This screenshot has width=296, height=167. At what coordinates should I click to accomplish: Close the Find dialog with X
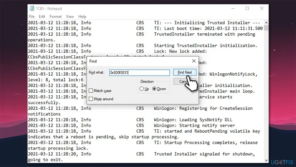[194, 61]
